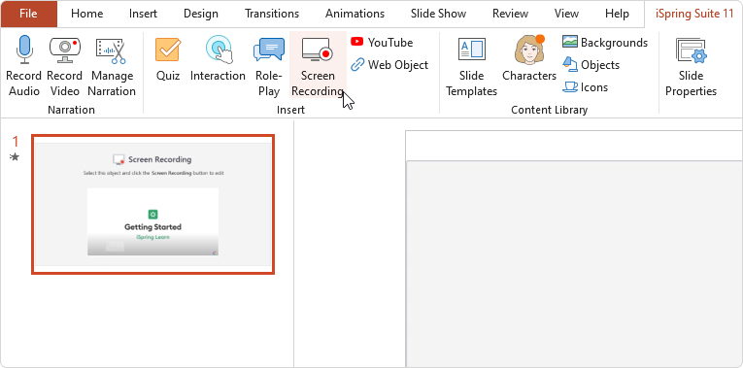
Task: Open Slide Properties
Action: tap(691, 66)
